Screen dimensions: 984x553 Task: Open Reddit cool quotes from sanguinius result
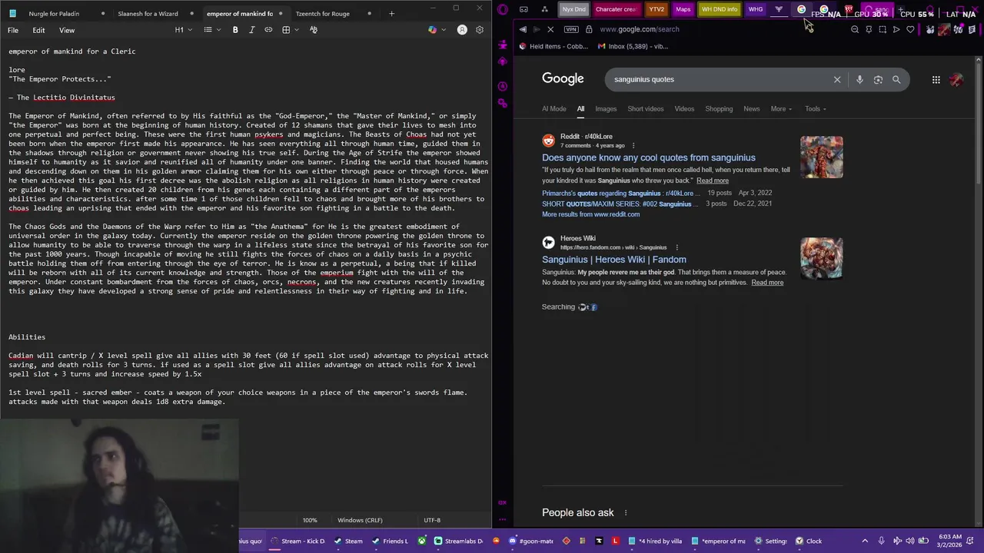coord(648,157)
